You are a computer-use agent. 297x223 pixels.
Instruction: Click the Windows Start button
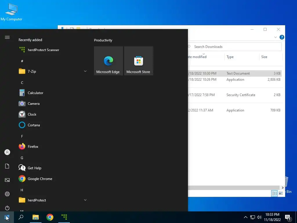pos(7,217)
